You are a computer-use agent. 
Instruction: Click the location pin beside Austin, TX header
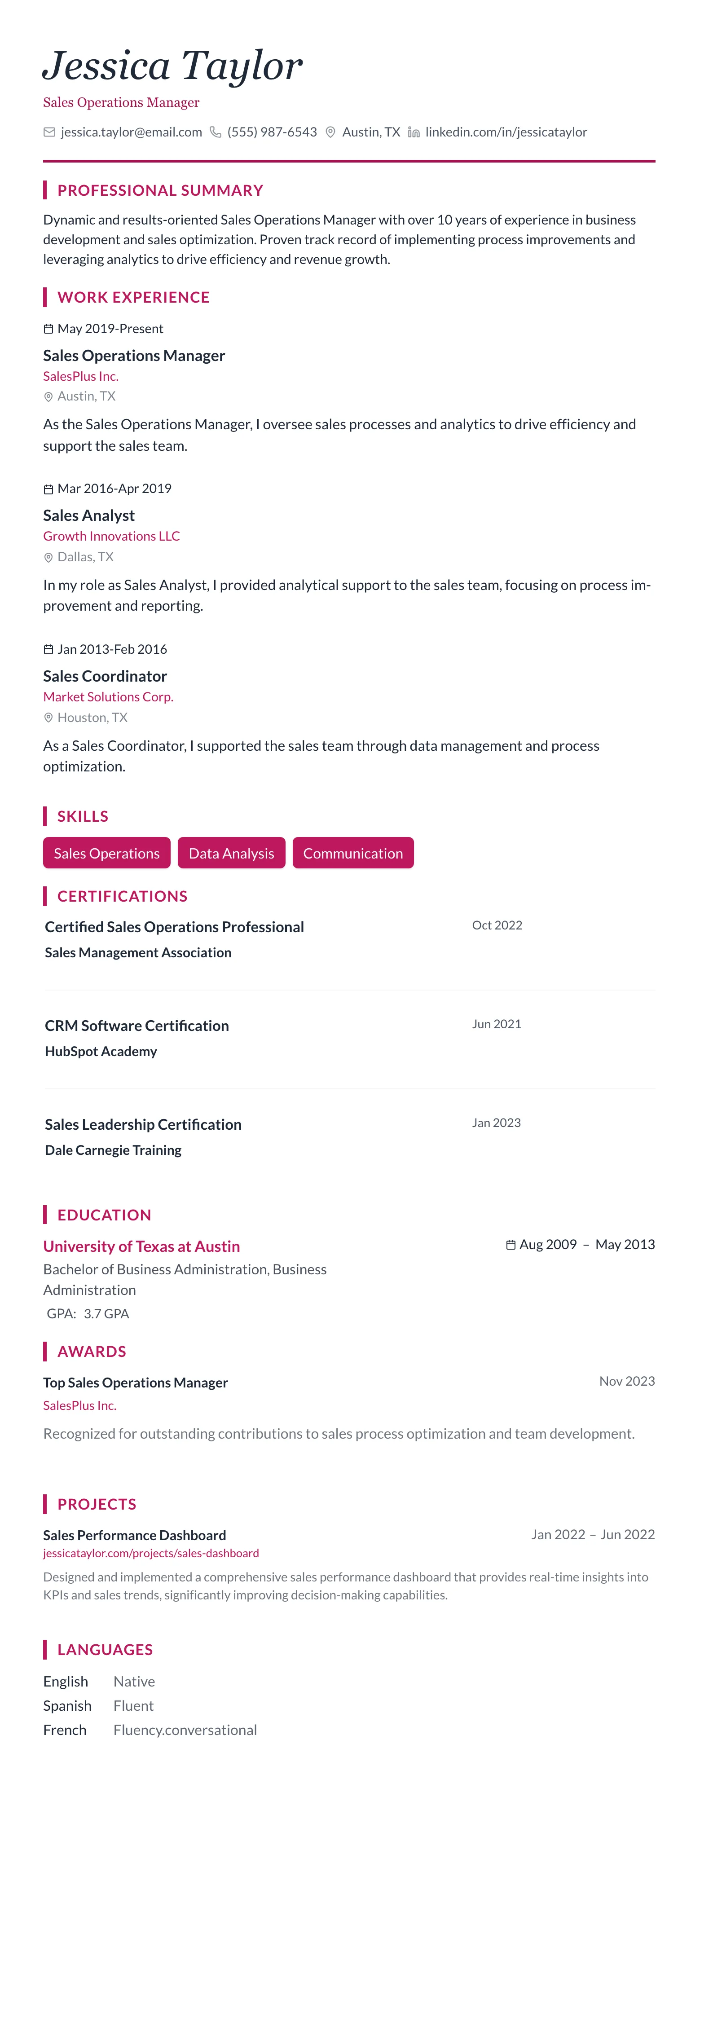coord(330,132)
